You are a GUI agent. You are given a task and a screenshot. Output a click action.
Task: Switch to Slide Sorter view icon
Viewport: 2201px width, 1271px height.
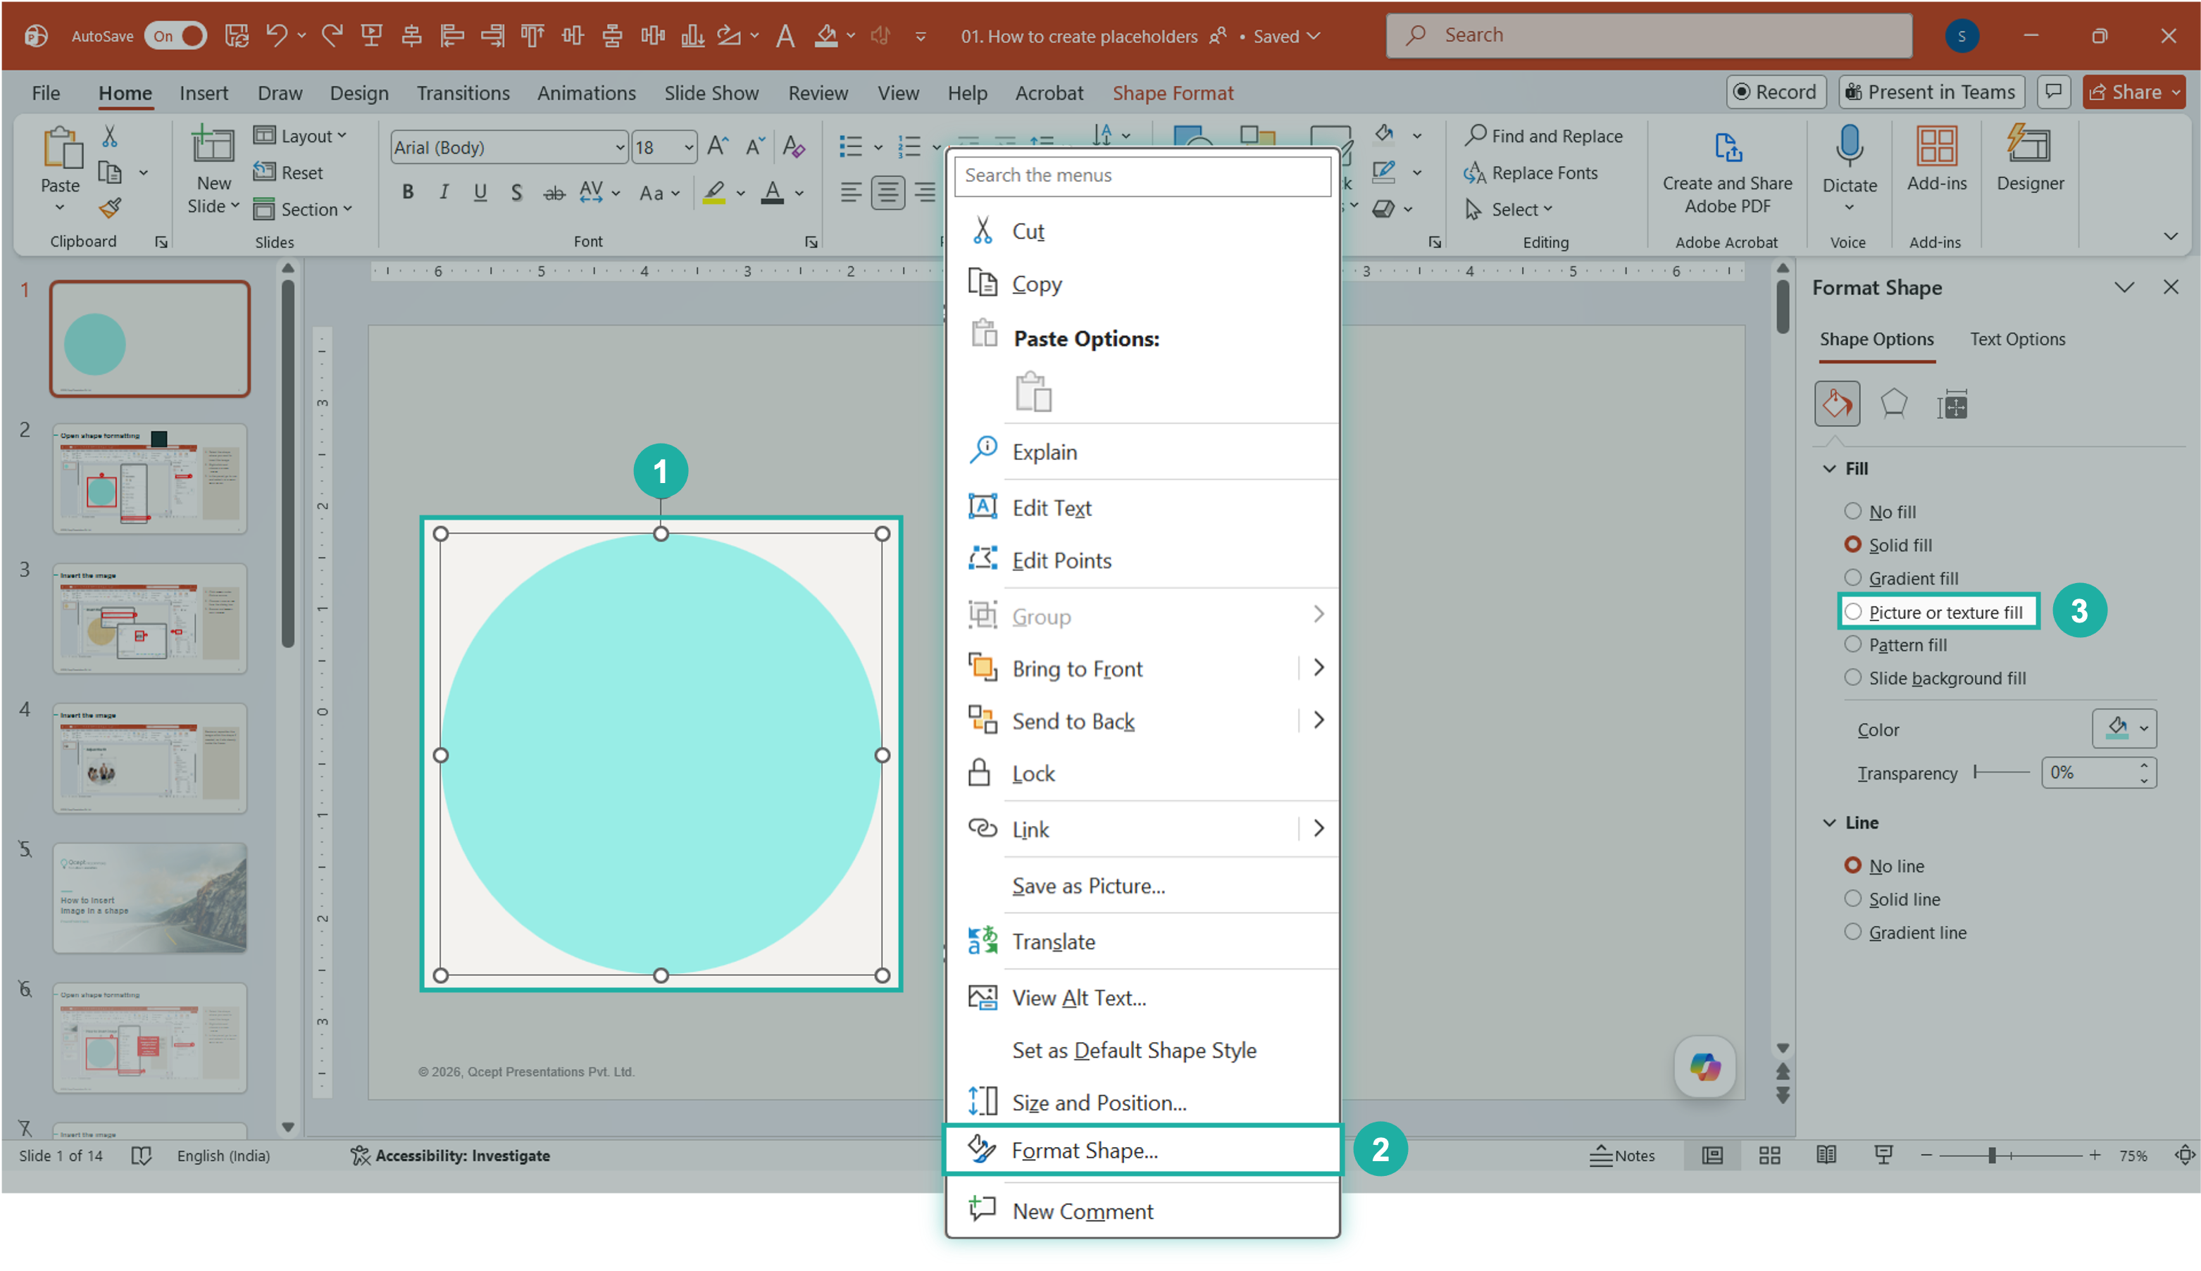click(1769, 1155)
